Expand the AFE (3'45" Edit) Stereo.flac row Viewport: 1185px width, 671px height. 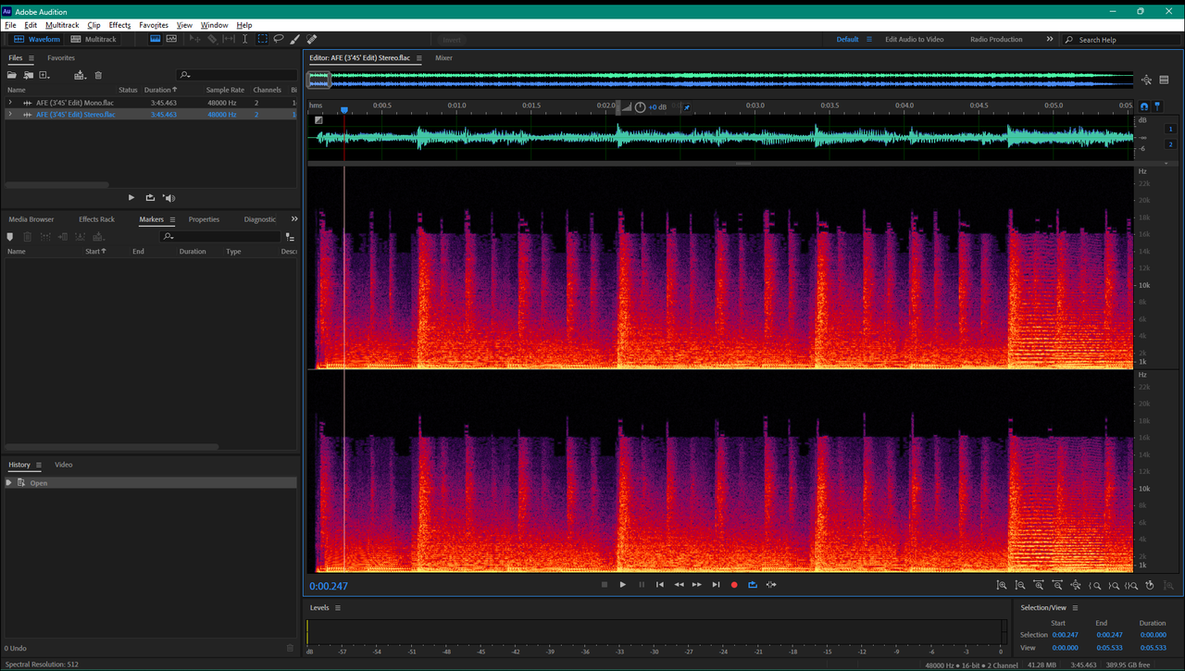point(10,115)
